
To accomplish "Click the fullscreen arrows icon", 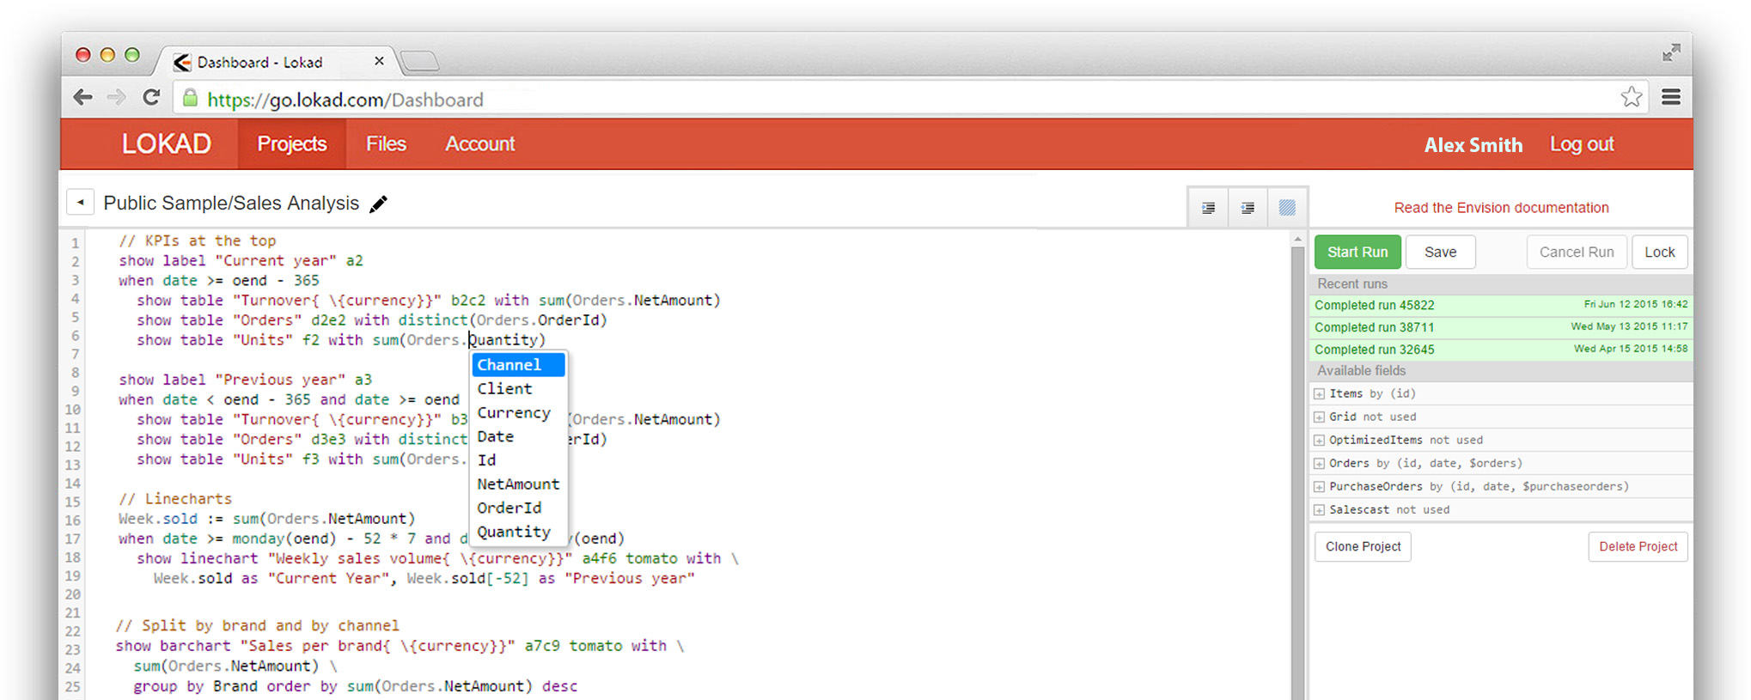I will (1670, 53).
